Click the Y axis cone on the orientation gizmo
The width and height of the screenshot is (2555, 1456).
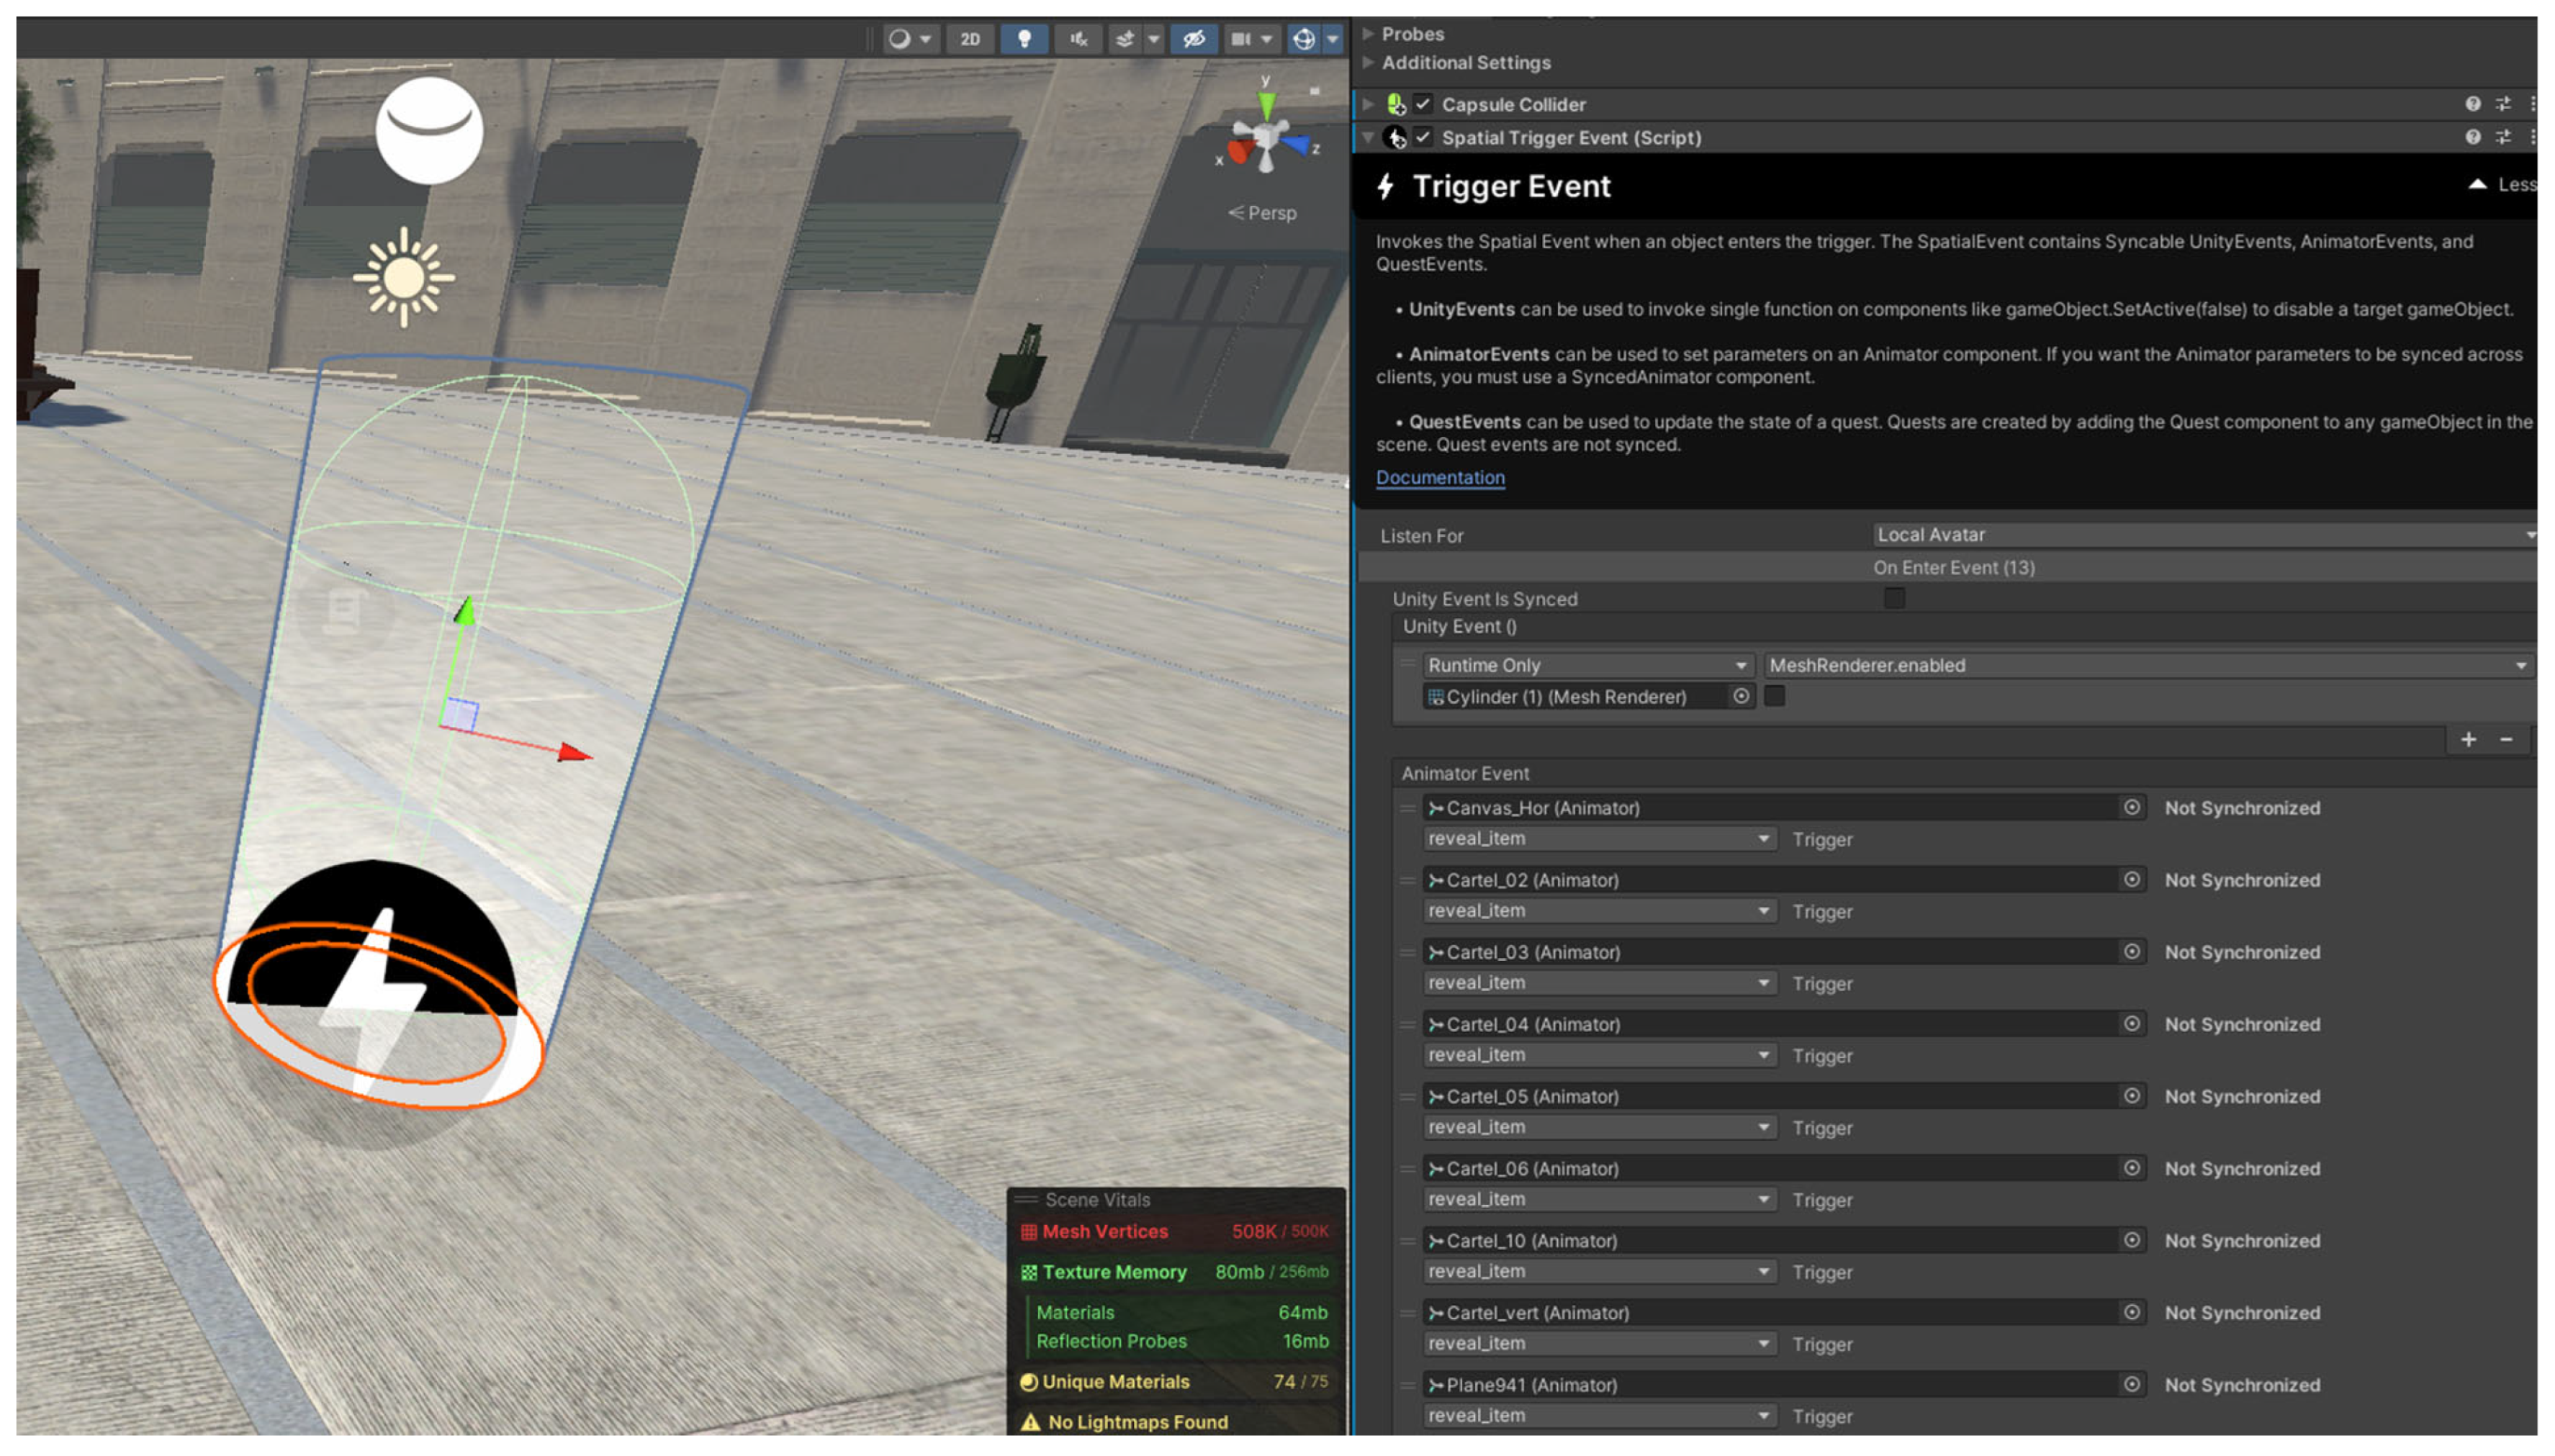[1266, 104]
